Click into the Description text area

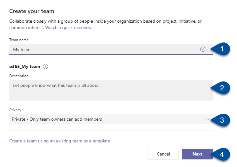click(x=111, y=90)
